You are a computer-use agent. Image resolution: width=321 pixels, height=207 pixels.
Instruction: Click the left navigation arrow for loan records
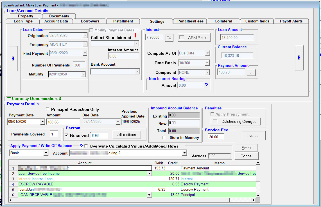(13, 58)
